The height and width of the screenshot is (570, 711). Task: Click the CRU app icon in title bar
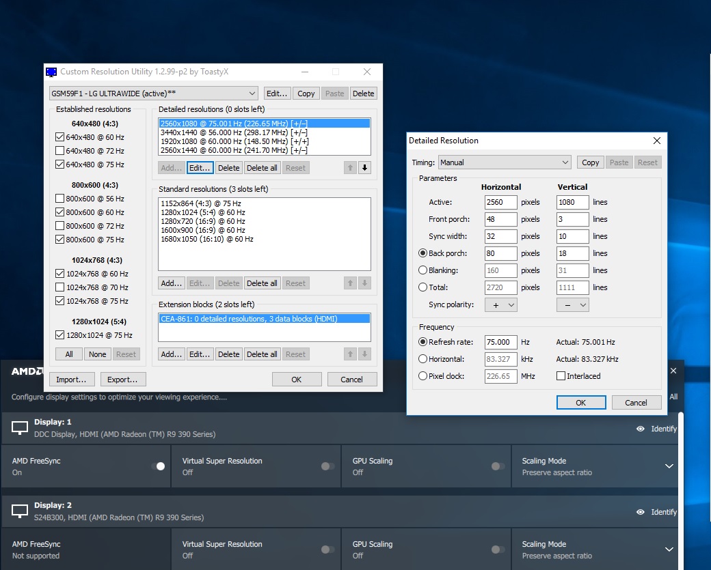pos(51,72)
